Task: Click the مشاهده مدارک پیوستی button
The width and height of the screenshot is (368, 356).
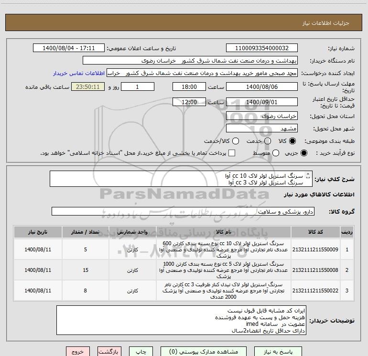Action: (204, 352)
